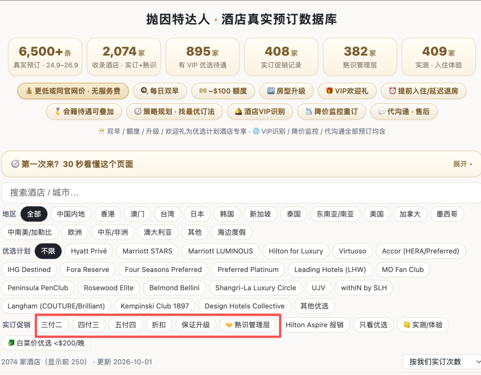Choose the Virtuoso program filter

coord(352,251)
